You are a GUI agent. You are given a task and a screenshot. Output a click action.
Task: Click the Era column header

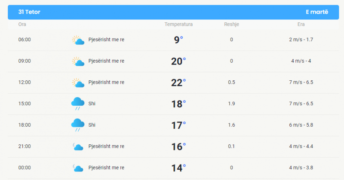coord(301,24)
